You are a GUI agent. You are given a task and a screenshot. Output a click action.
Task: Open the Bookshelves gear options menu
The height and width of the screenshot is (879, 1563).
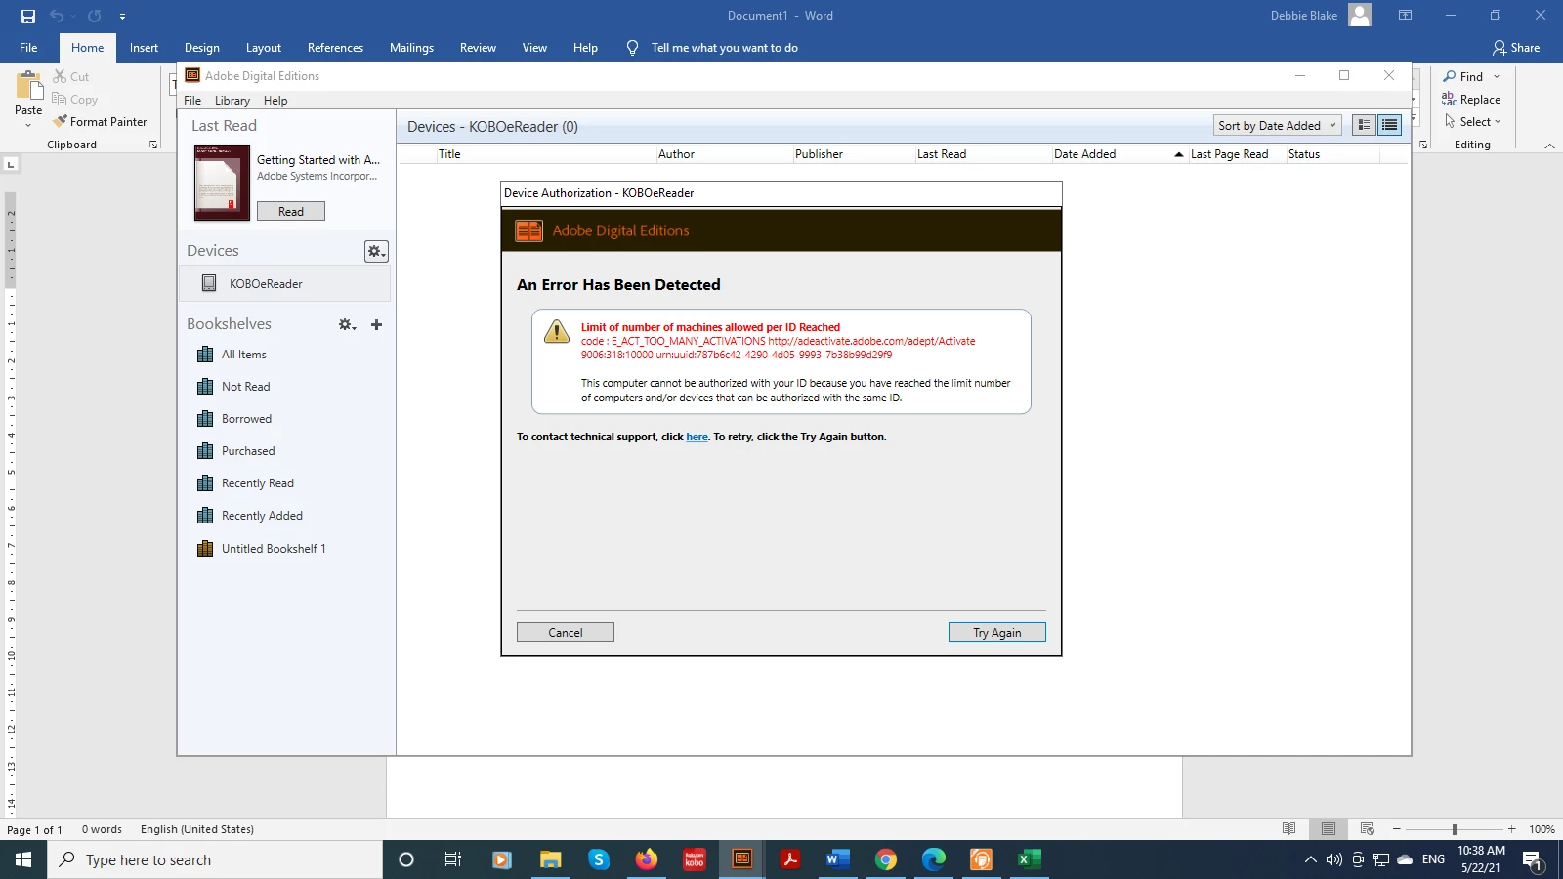tap(347, 324)
